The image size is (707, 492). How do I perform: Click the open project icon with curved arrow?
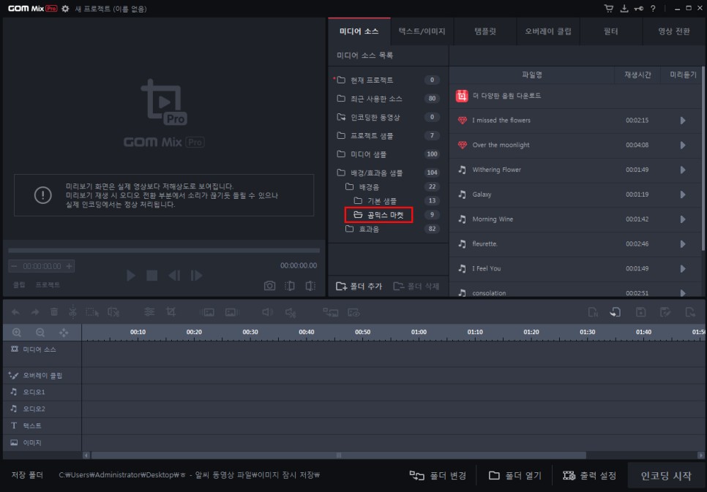(x=616, y=311)
